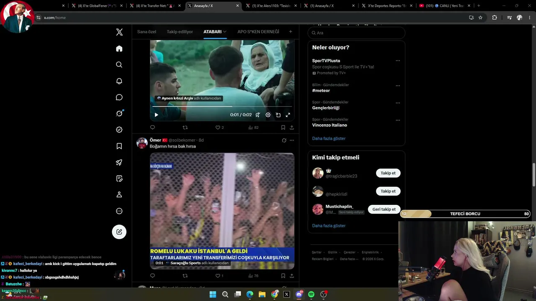The width and height of the screenshot is (536, 301).
Task: Expand the ATABARI list dropdown chevron
Action: pos(224,32)
